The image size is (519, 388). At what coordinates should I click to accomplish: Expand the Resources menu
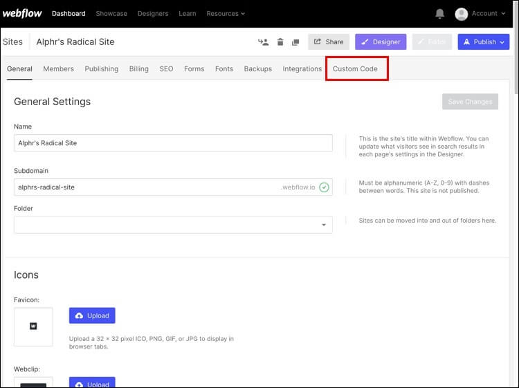coord(226,14)
